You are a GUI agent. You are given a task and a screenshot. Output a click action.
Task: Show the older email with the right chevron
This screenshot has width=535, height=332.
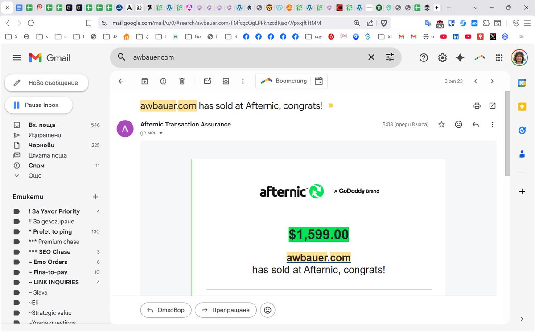pyautogui.click(x=492, y=81)
